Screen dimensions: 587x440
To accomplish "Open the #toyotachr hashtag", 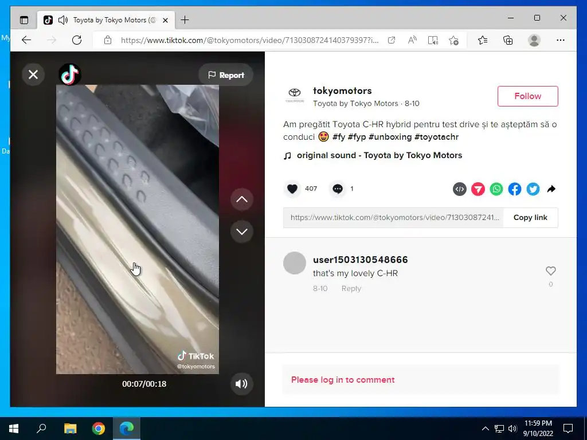I will pyautogui.click(x=436, y=137).
